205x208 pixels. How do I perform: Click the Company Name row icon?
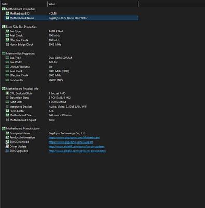tap(7, 133)
